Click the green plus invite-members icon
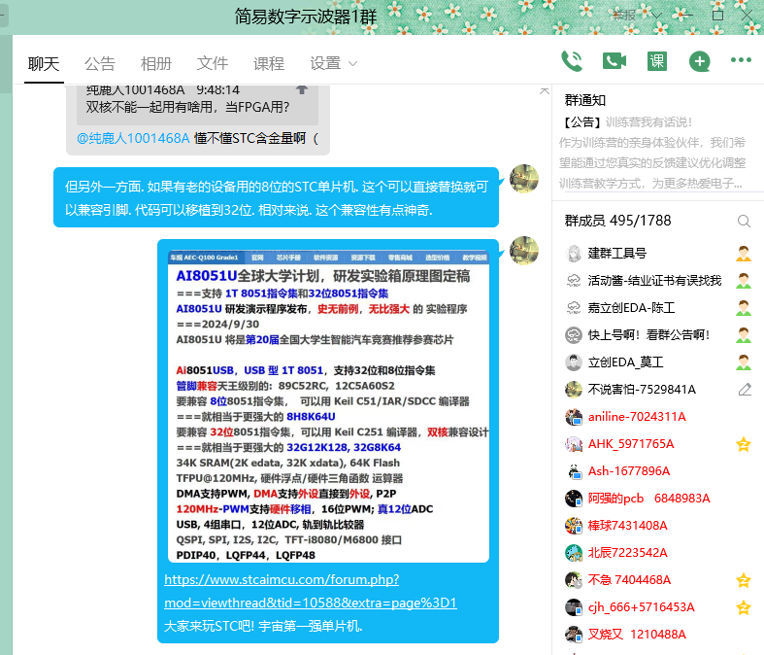The height and width of the screenshot is (655, 764). (699, 61)
